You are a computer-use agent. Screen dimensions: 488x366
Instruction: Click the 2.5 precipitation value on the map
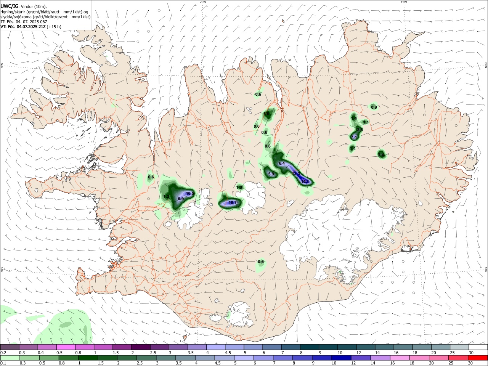[360, 130]
